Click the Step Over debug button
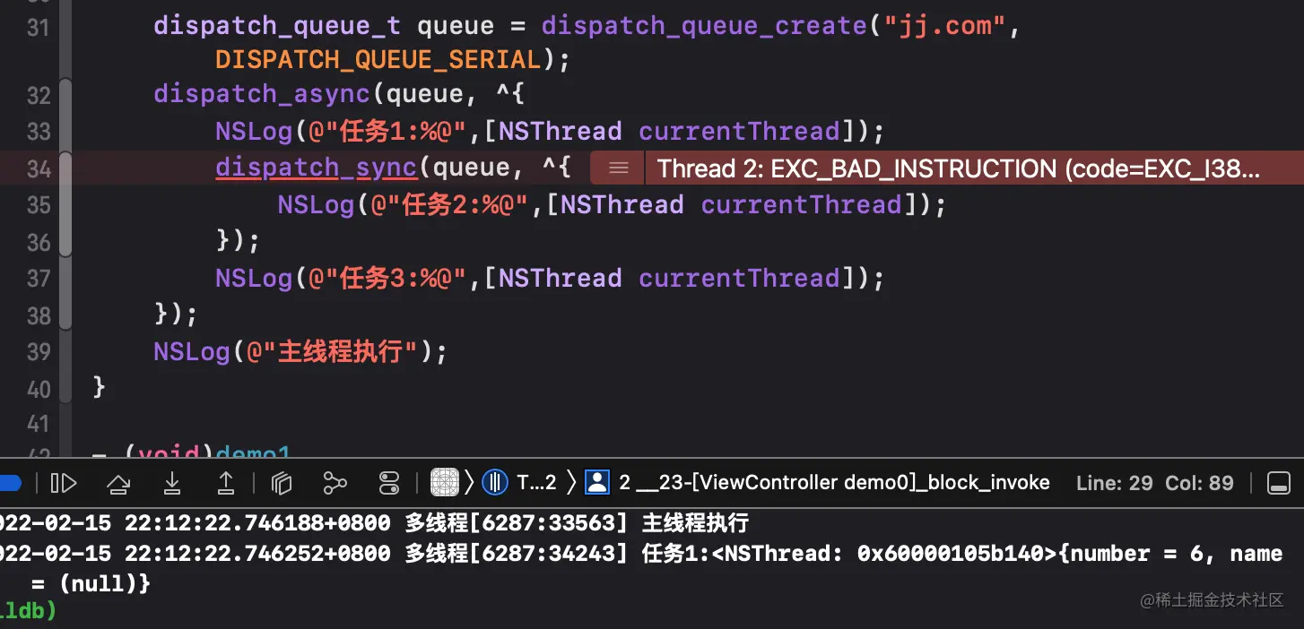1304x629 pixels. point(118,484)
